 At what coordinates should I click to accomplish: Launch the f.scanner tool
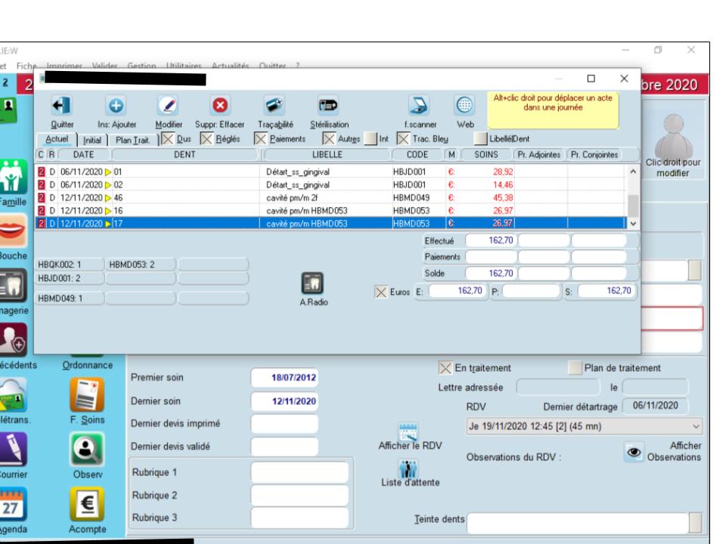418,106
